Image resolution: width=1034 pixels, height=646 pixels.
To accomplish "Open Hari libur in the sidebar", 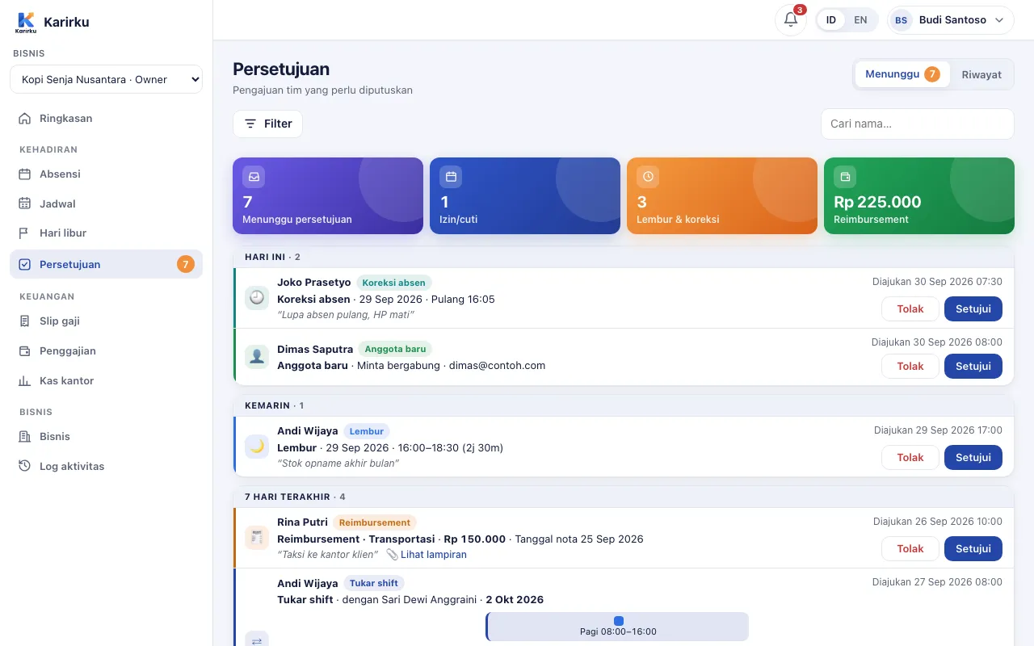I will point(106,233).
